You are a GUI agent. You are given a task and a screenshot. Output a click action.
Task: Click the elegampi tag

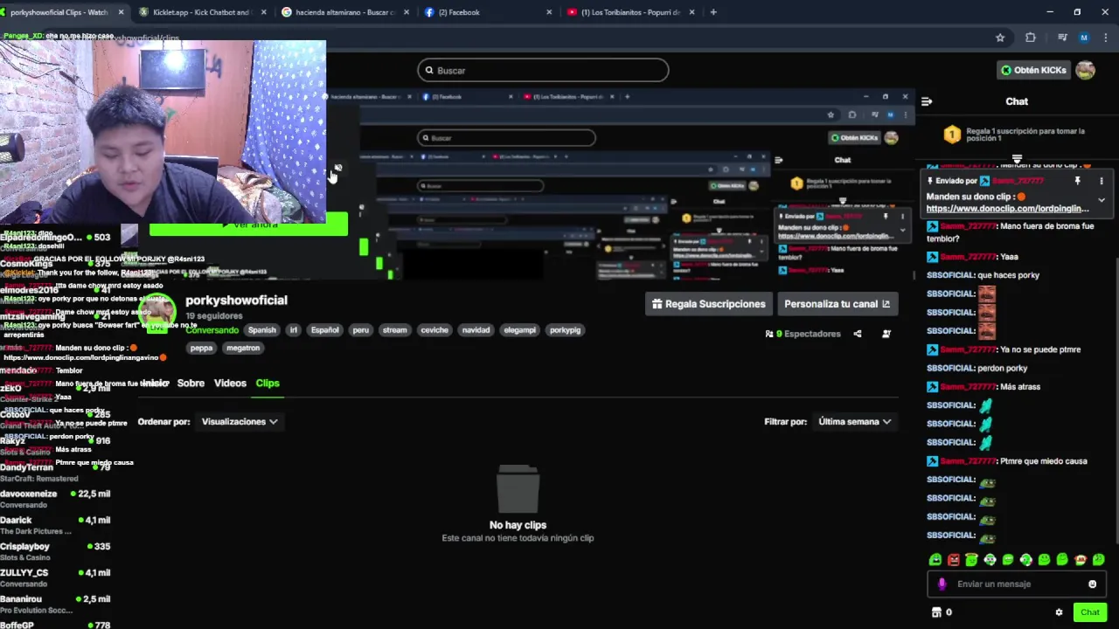(x=519, y=330)
